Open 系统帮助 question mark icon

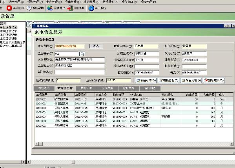[x=29, y=8]
